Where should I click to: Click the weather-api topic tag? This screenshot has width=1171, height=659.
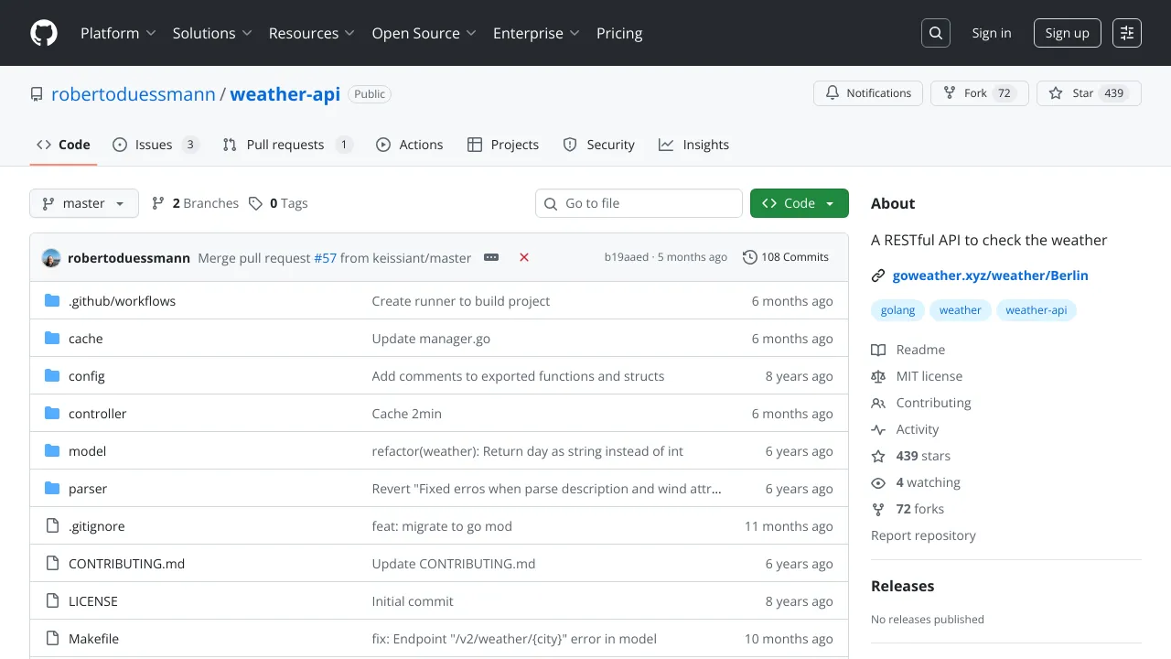coord(1037,310)
